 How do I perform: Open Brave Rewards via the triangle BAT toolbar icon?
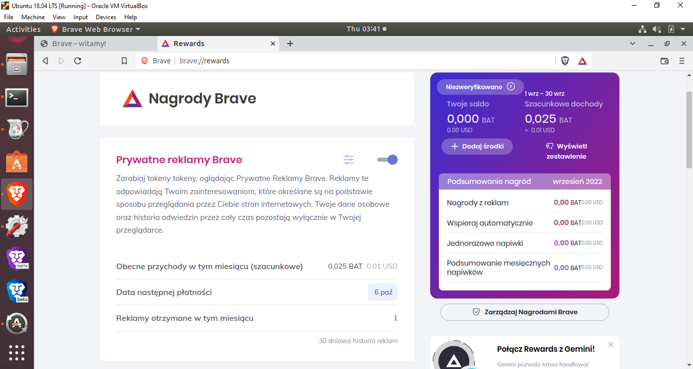pos(582,60)
